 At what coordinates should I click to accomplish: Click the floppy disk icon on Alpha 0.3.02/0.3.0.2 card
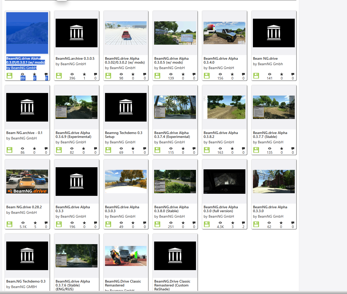108,76
